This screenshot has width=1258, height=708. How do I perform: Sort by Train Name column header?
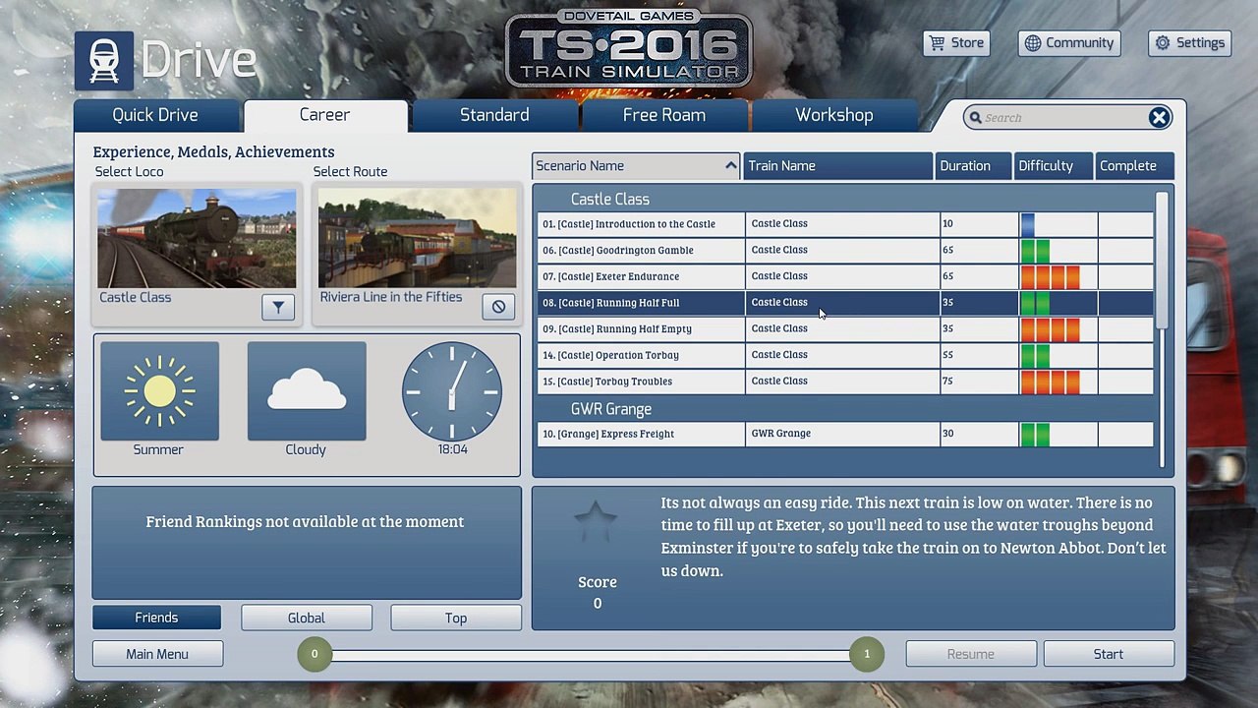pyautogui.click(x=837, y=166)
